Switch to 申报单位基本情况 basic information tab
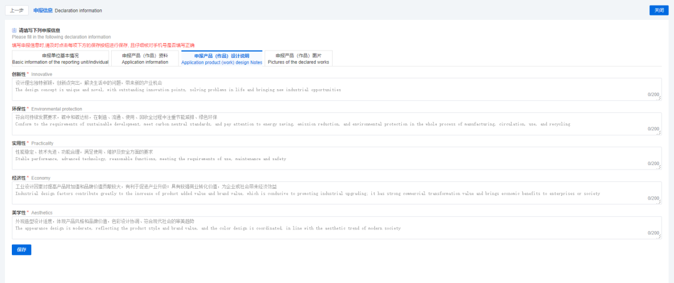This screenshot has width=674, height=283. (61, 59)
